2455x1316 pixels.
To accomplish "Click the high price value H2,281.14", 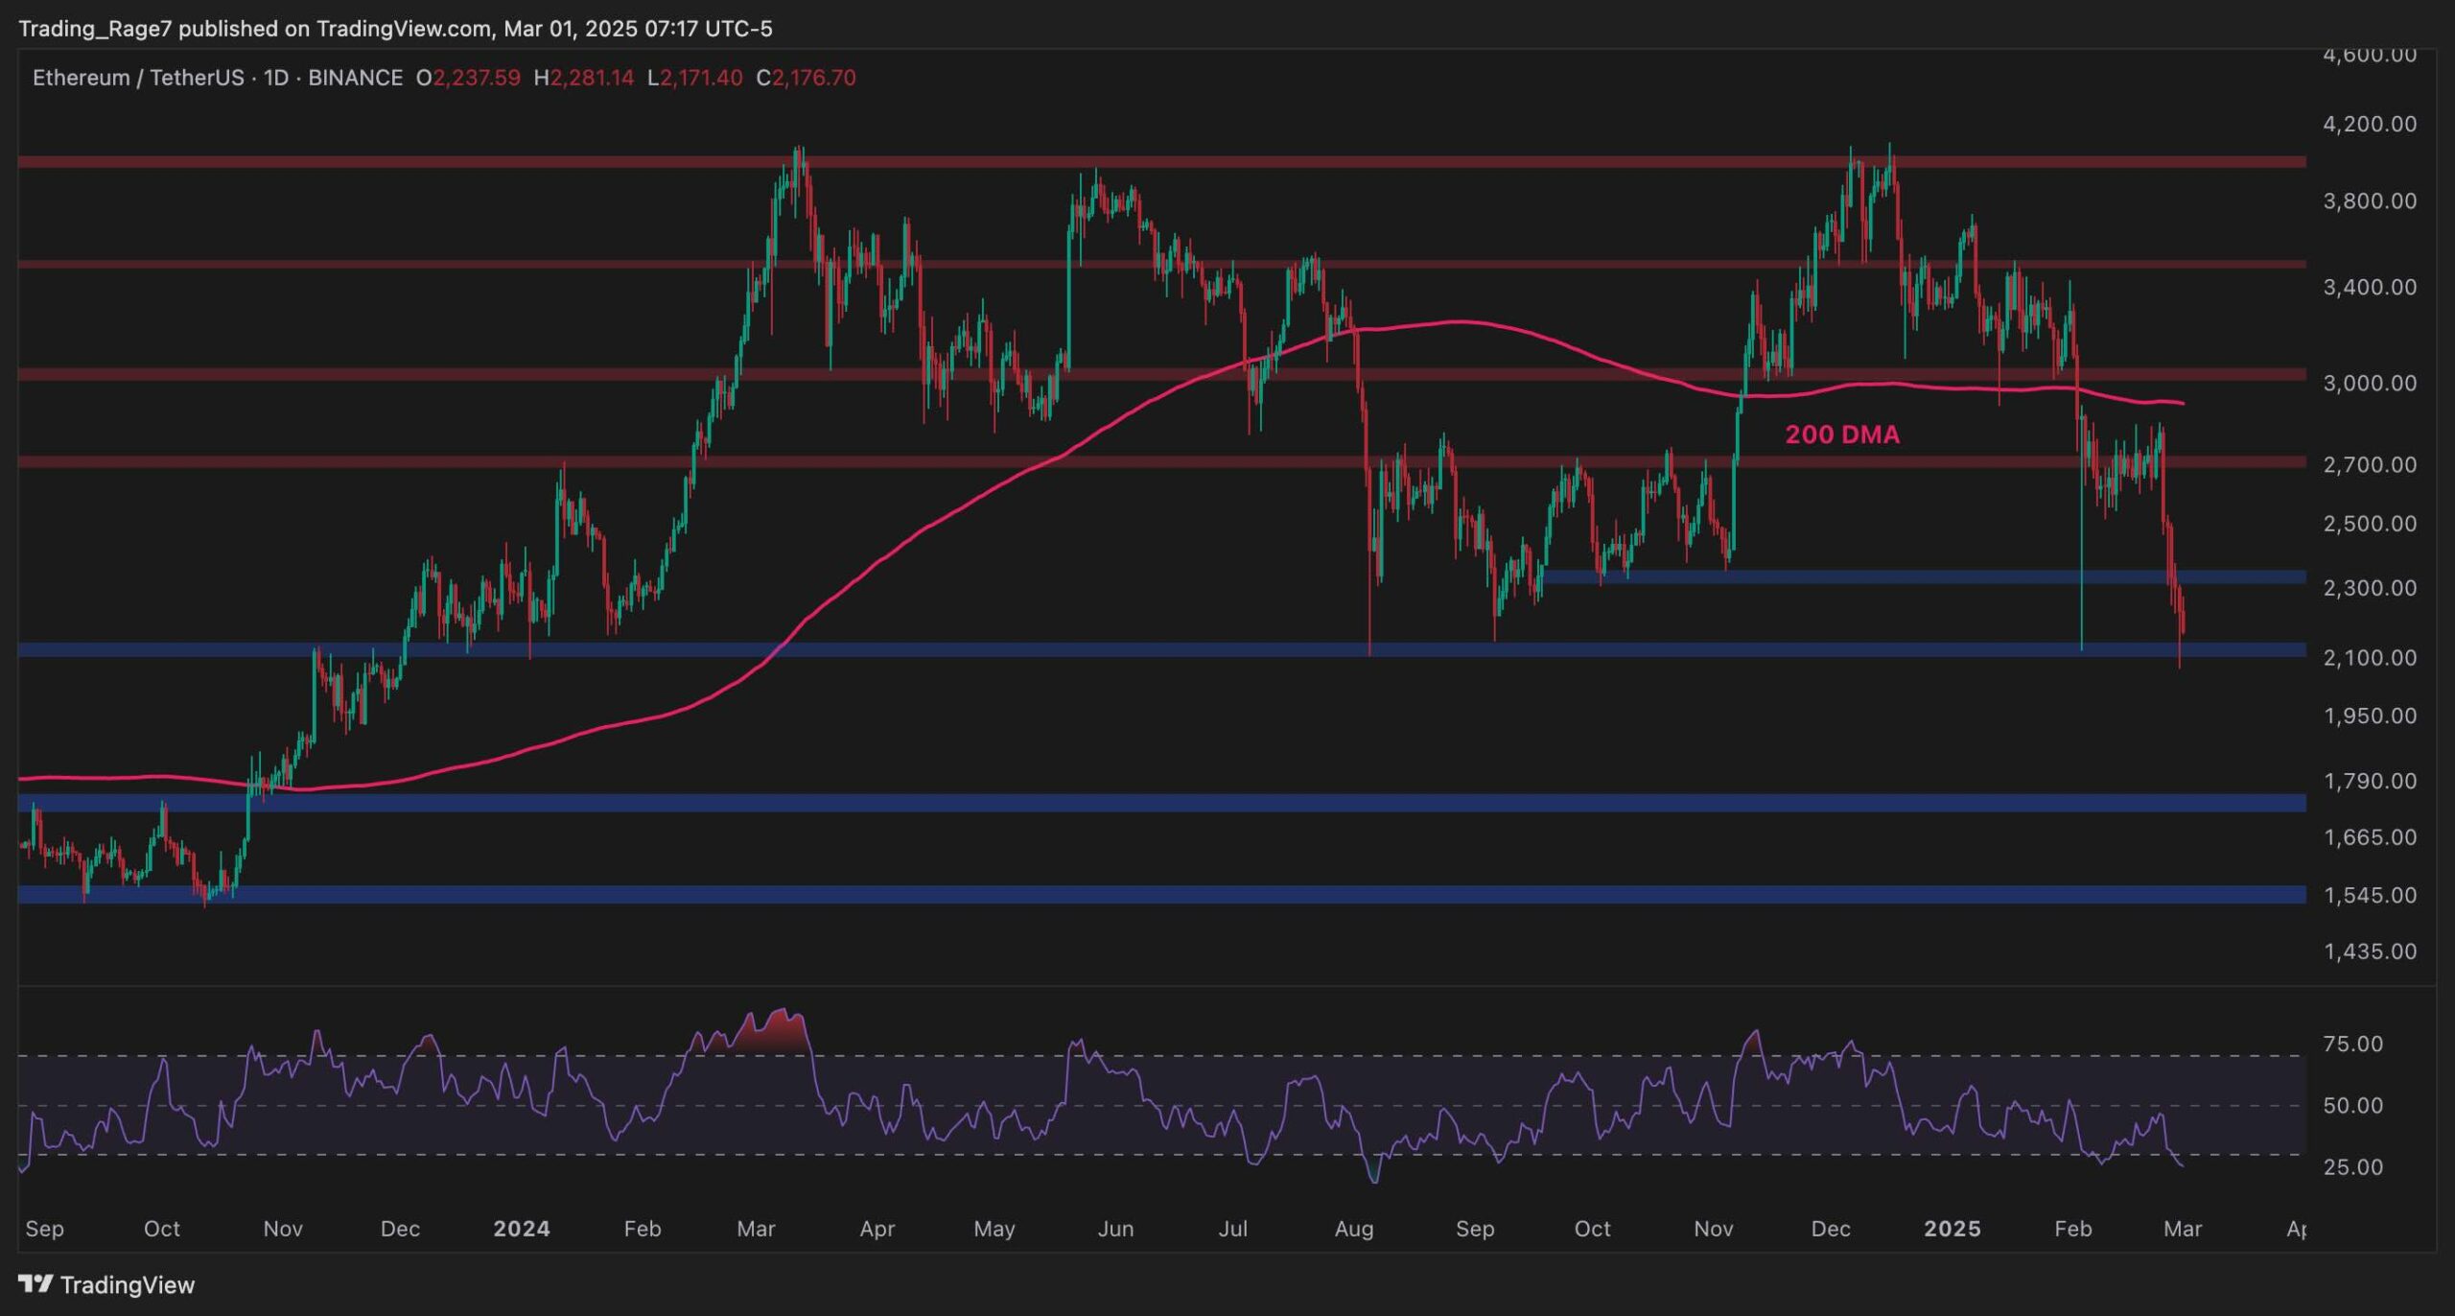I will (583, 78).
